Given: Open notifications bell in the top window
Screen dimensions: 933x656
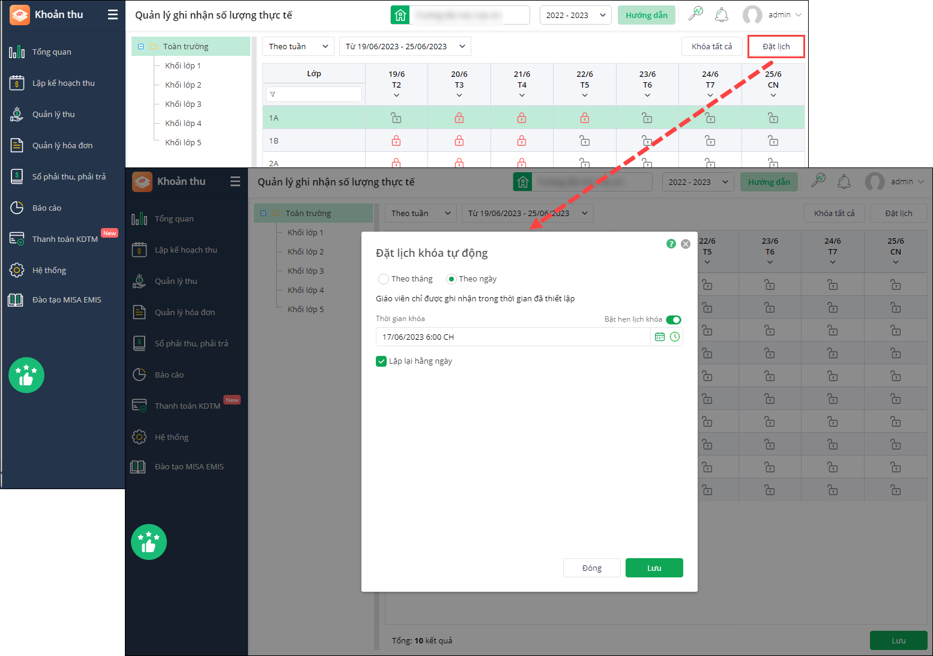Looking at the screenshot, I should point(722,14).
